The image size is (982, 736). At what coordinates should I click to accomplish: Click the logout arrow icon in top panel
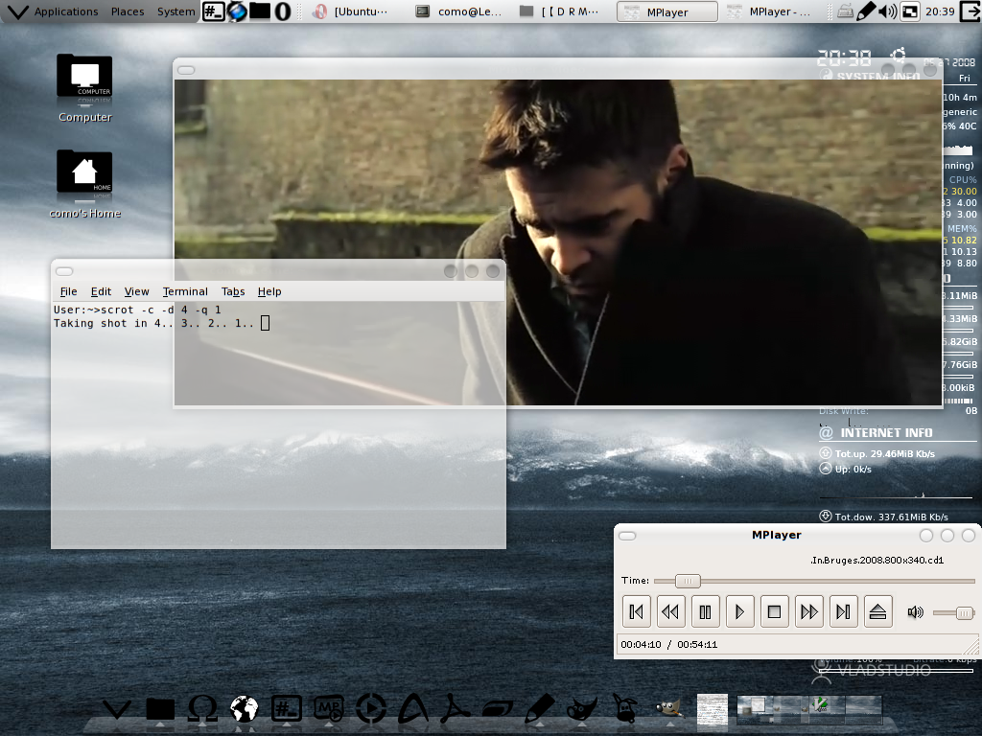pos(970,11)
